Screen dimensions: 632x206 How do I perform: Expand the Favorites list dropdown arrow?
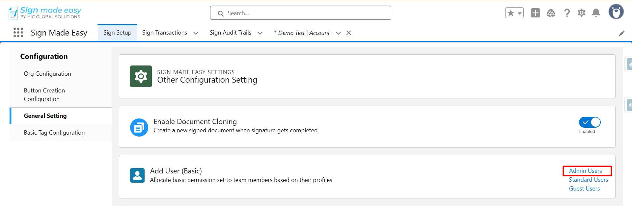(x=520, y=13)
